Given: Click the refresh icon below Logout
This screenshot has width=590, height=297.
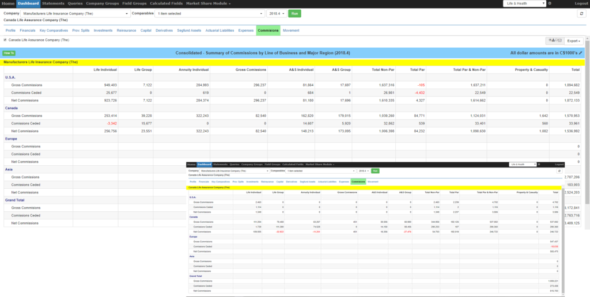Looking at the screenshot, I should click(581, 13).
